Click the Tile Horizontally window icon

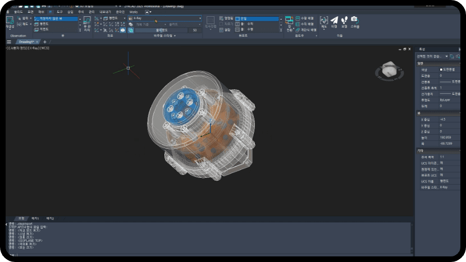pyautogui.click(x=298, y=18)
